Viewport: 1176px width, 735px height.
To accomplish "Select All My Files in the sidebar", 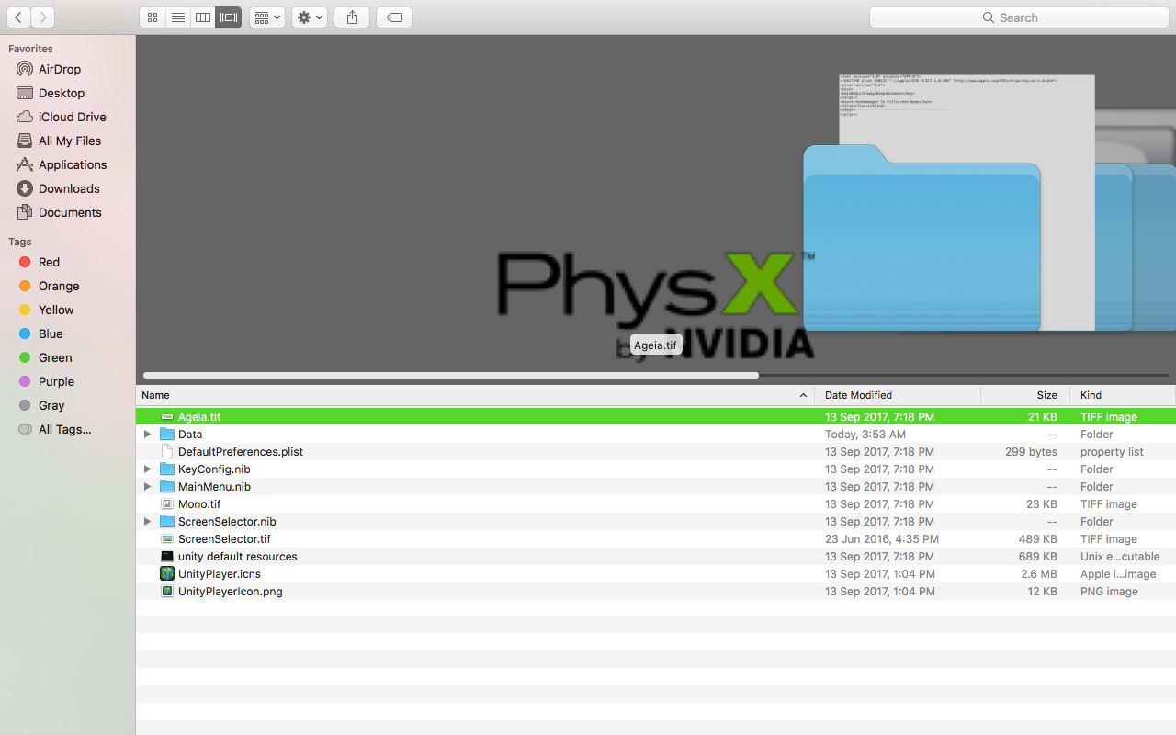I will pos(70,141).
